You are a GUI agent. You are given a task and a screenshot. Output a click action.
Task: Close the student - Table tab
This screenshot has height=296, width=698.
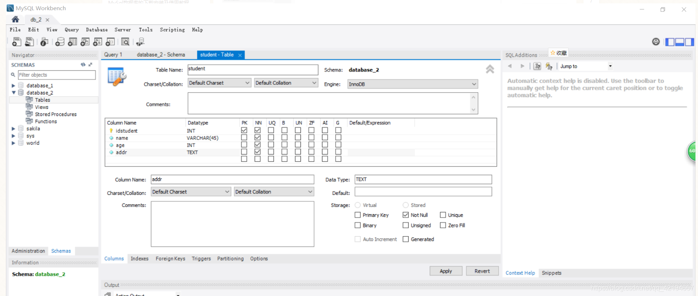tap(240, 55)
